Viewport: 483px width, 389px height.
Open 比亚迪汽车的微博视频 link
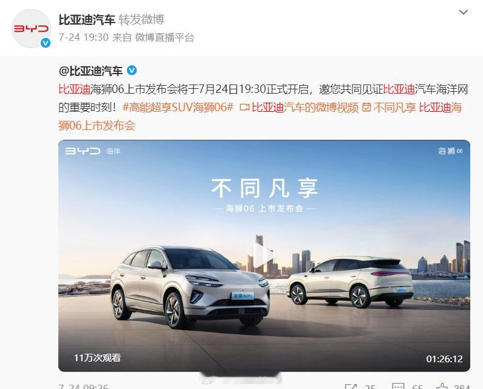[305, 107]
